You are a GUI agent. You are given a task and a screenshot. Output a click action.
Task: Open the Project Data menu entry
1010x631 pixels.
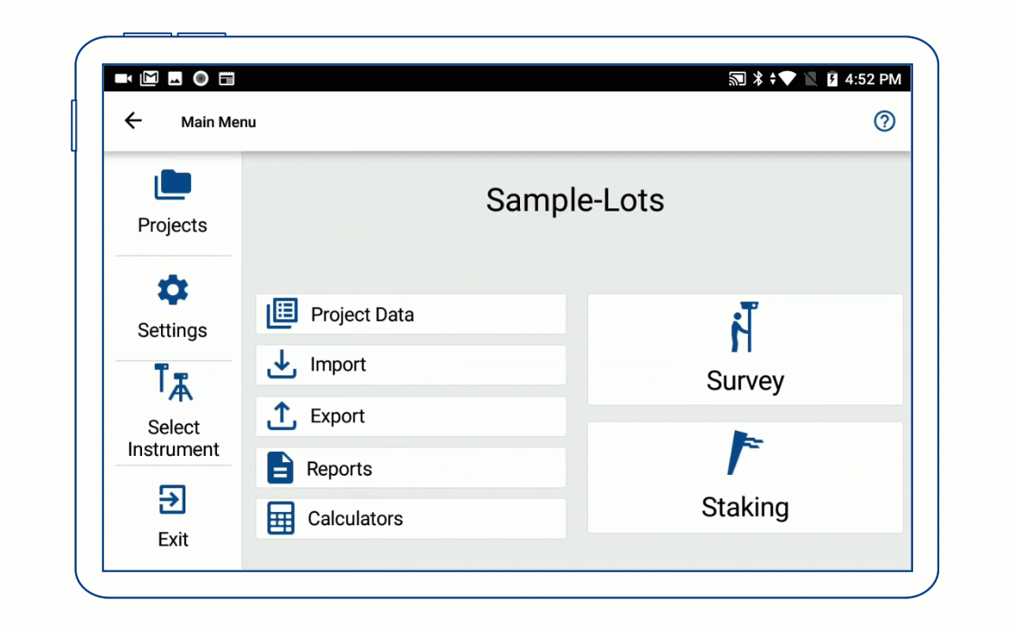362,315
